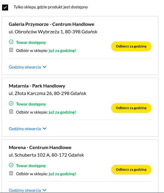164x193 pixels.
Task: Open 'Godziny otwarcia' link for Galeria Przymorze
Action: tap(25, 67)
